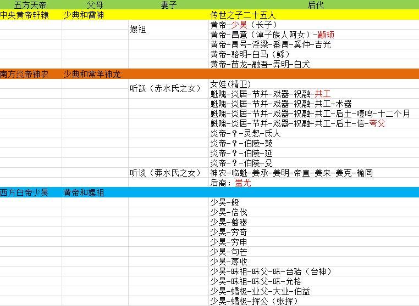419x306 pixels.
Task: Select the cell starting 神农-临魁-姜承
Action: tap(314, 173)
